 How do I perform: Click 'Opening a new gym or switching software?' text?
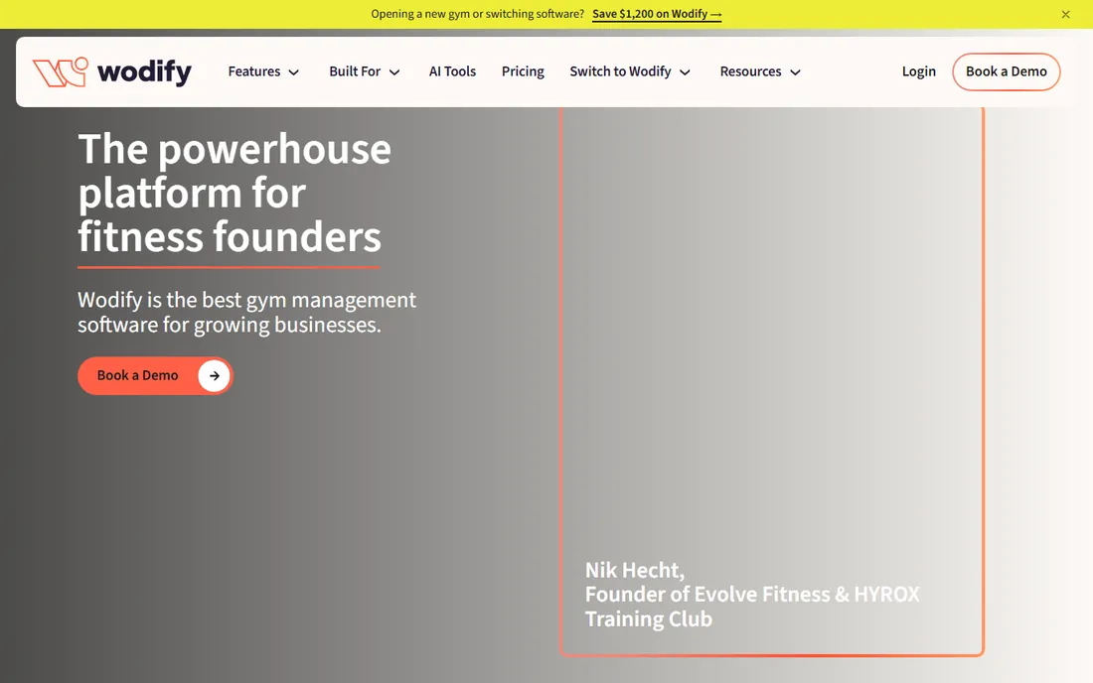(x=478, y=14)
